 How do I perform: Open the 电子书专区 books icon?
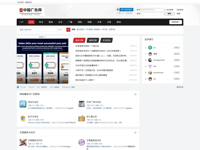[x=23, y=119]
